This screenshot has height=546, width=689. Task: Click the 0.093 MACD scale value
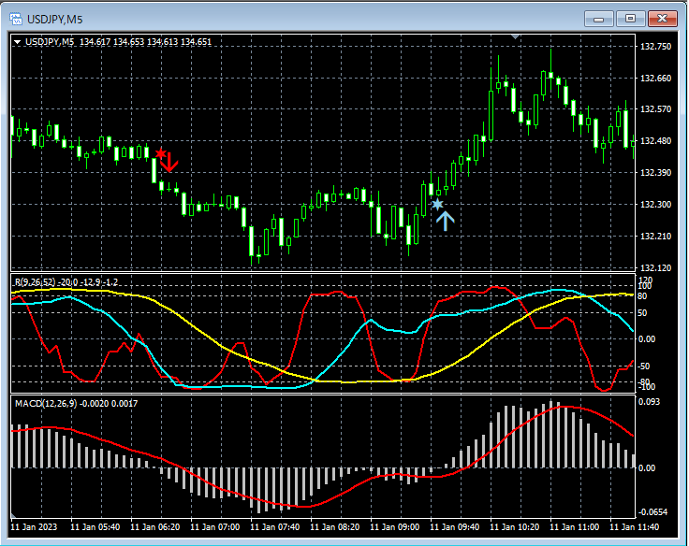tap(649, 402)
